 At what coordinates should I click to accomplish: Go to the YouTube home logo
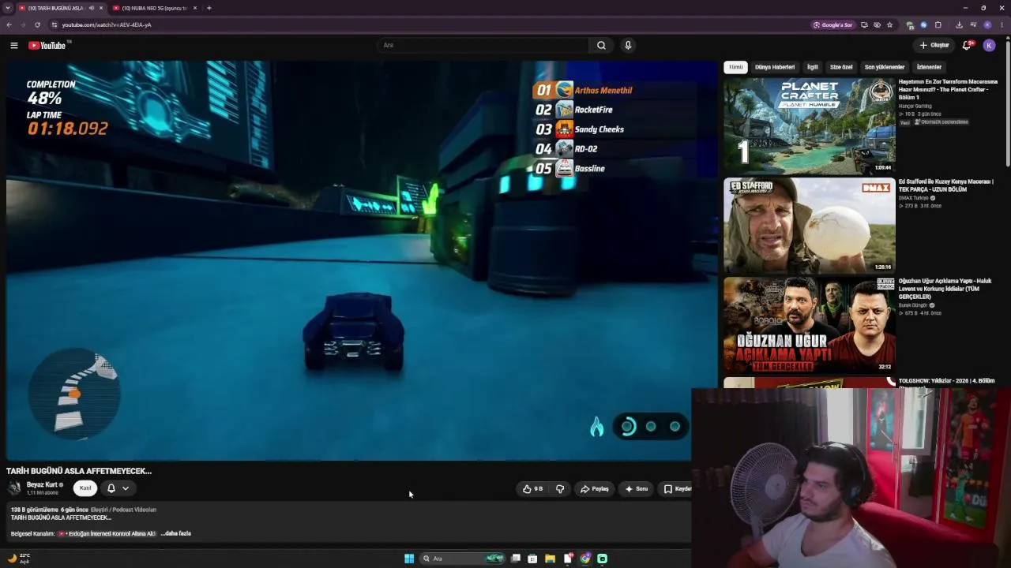coord(47,46)
